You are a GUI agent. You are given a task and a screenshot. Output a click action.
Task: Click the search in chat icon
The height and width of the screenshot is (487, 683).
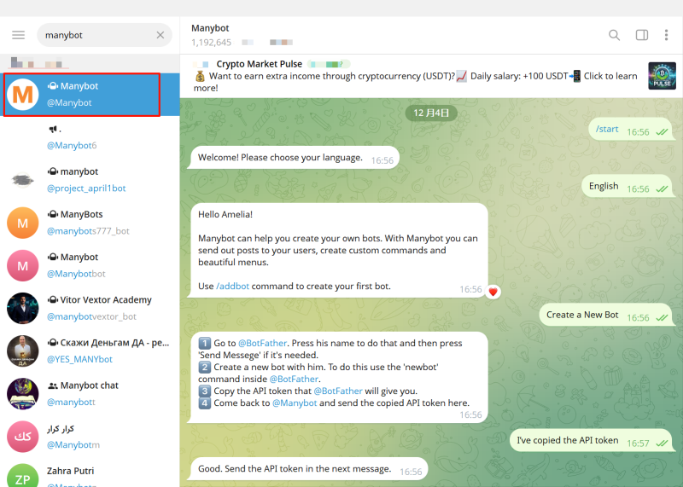[x=614, y=35]
